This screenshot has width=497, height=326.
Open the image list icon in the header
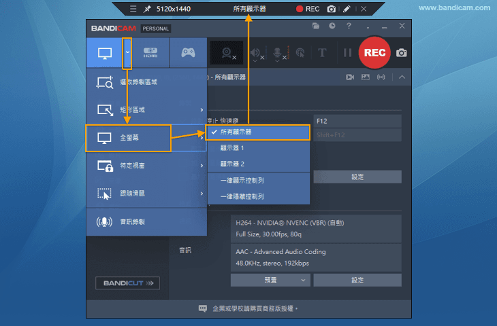click(366, 77)
